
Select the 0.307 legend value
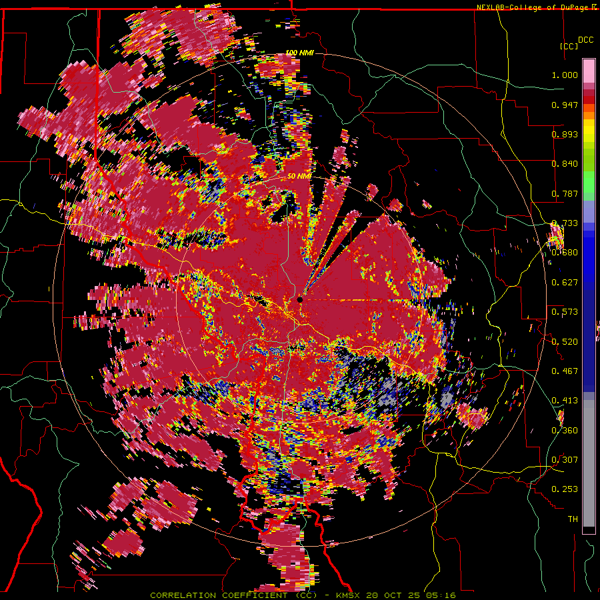tap(565, 460)
